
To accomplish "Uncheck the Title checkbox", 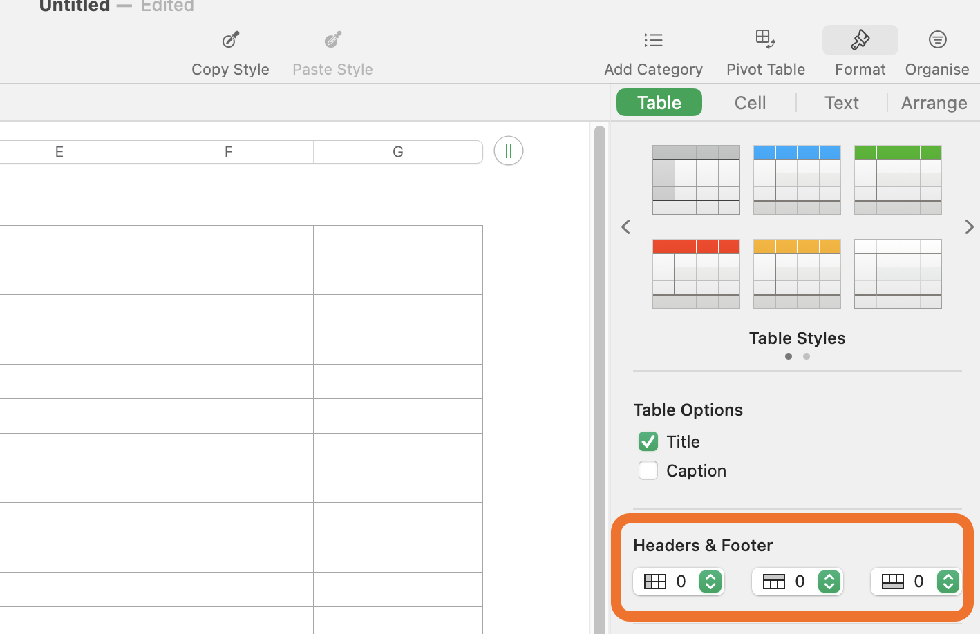I will click(x=648, y=441).
